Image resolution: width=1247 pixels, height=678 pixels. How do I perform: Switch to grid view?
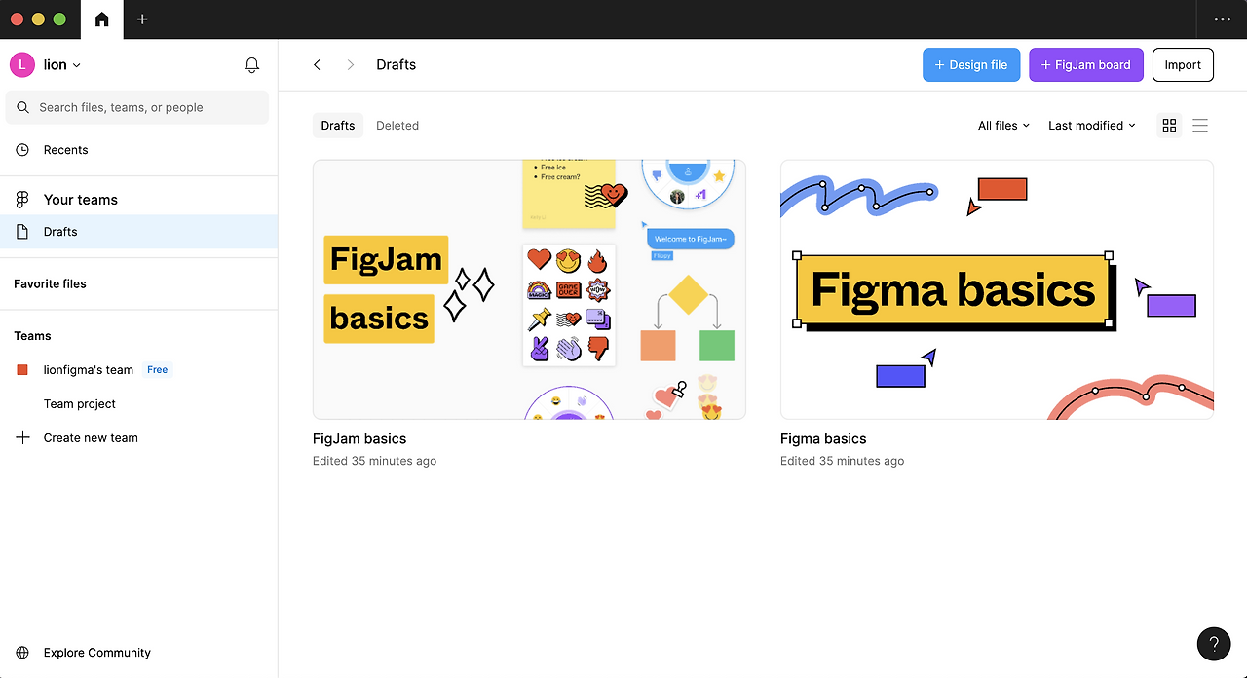1169,126
